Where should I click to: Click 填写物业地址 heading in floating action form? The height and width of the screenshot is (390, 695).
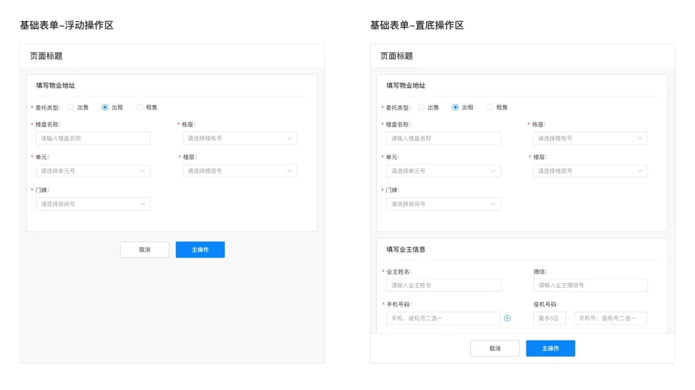[x=55, y=85]
